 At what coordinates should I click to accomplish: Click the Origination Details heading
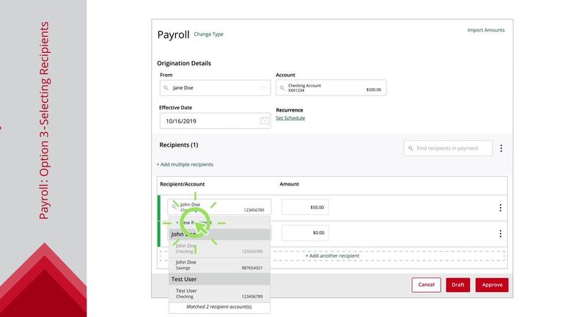[184, 63]
